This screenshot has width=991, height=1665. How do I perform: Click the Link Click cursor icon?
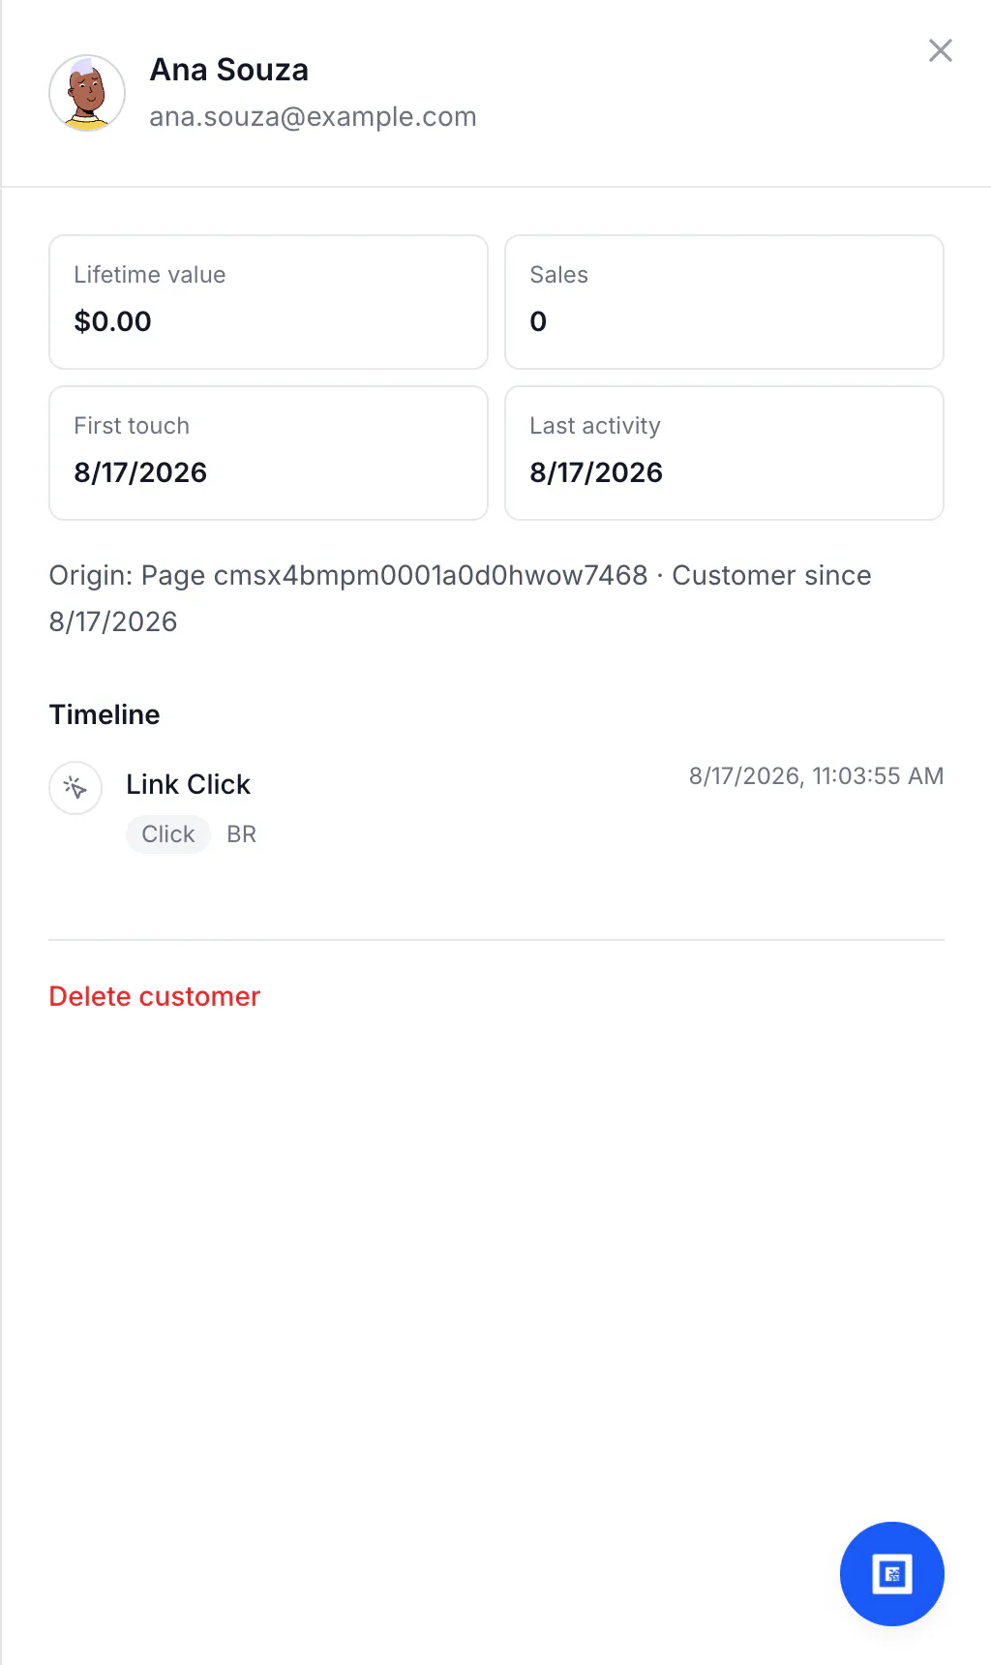(75, 788)
